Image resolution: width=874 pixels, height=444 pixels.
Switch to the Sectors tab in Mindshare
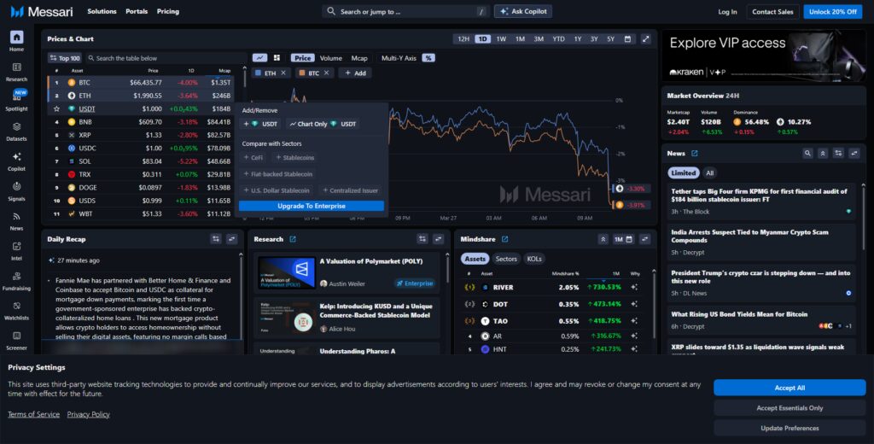click(506, 259)
